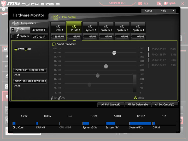Click the 40°C/104°F/ 13% legend entry
188x141 pixels.
point(162,65)
